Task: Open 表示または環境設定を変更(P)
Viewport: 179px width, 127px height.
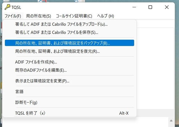Action: click(42, 81)
